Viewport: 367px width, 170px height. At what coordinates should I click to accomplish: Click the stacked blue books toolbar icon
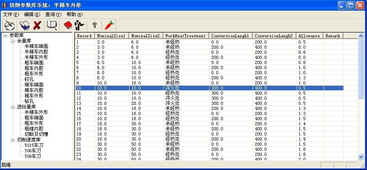pyautogui.click(x=24, y=26)
